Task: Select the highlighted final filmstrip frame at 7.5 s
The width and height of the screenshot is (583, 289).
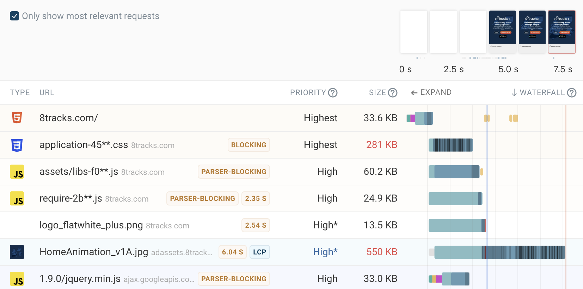Action: (x=562, y=32)
